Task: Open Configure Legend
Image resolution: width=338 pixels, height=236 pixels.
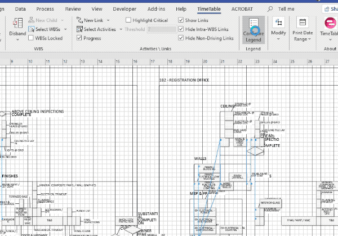Action: (253, 30)
